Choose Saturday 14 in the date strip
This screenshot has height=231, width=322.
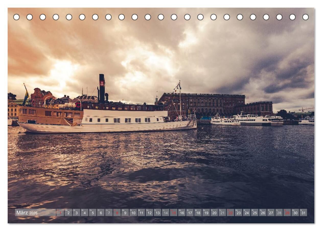pos(166,213)
